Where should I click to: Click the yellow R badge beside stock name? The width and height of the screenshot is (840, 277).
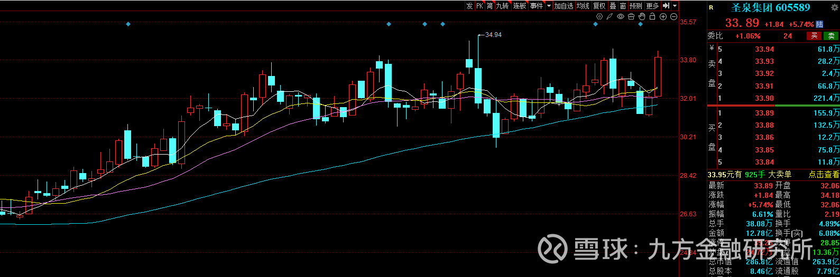click(x=711, y=7)
